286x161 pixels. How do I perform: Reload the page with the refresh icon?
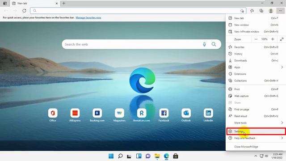click(24, 11)
